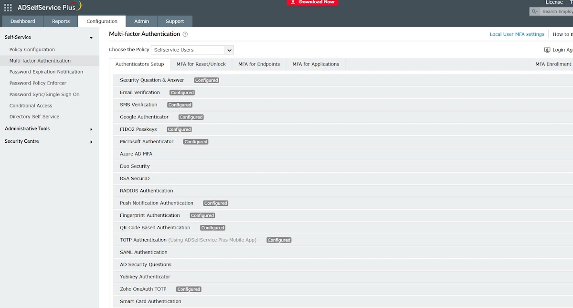Open the Reports tab
Image resolution: width=573 pixels, height=308 pixels.
point(61,21)
